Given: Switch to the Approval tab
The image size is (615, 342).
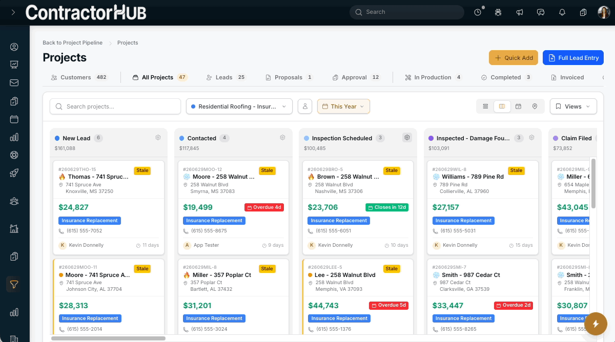Looking at the screenshot, I should tap(356, 77).
